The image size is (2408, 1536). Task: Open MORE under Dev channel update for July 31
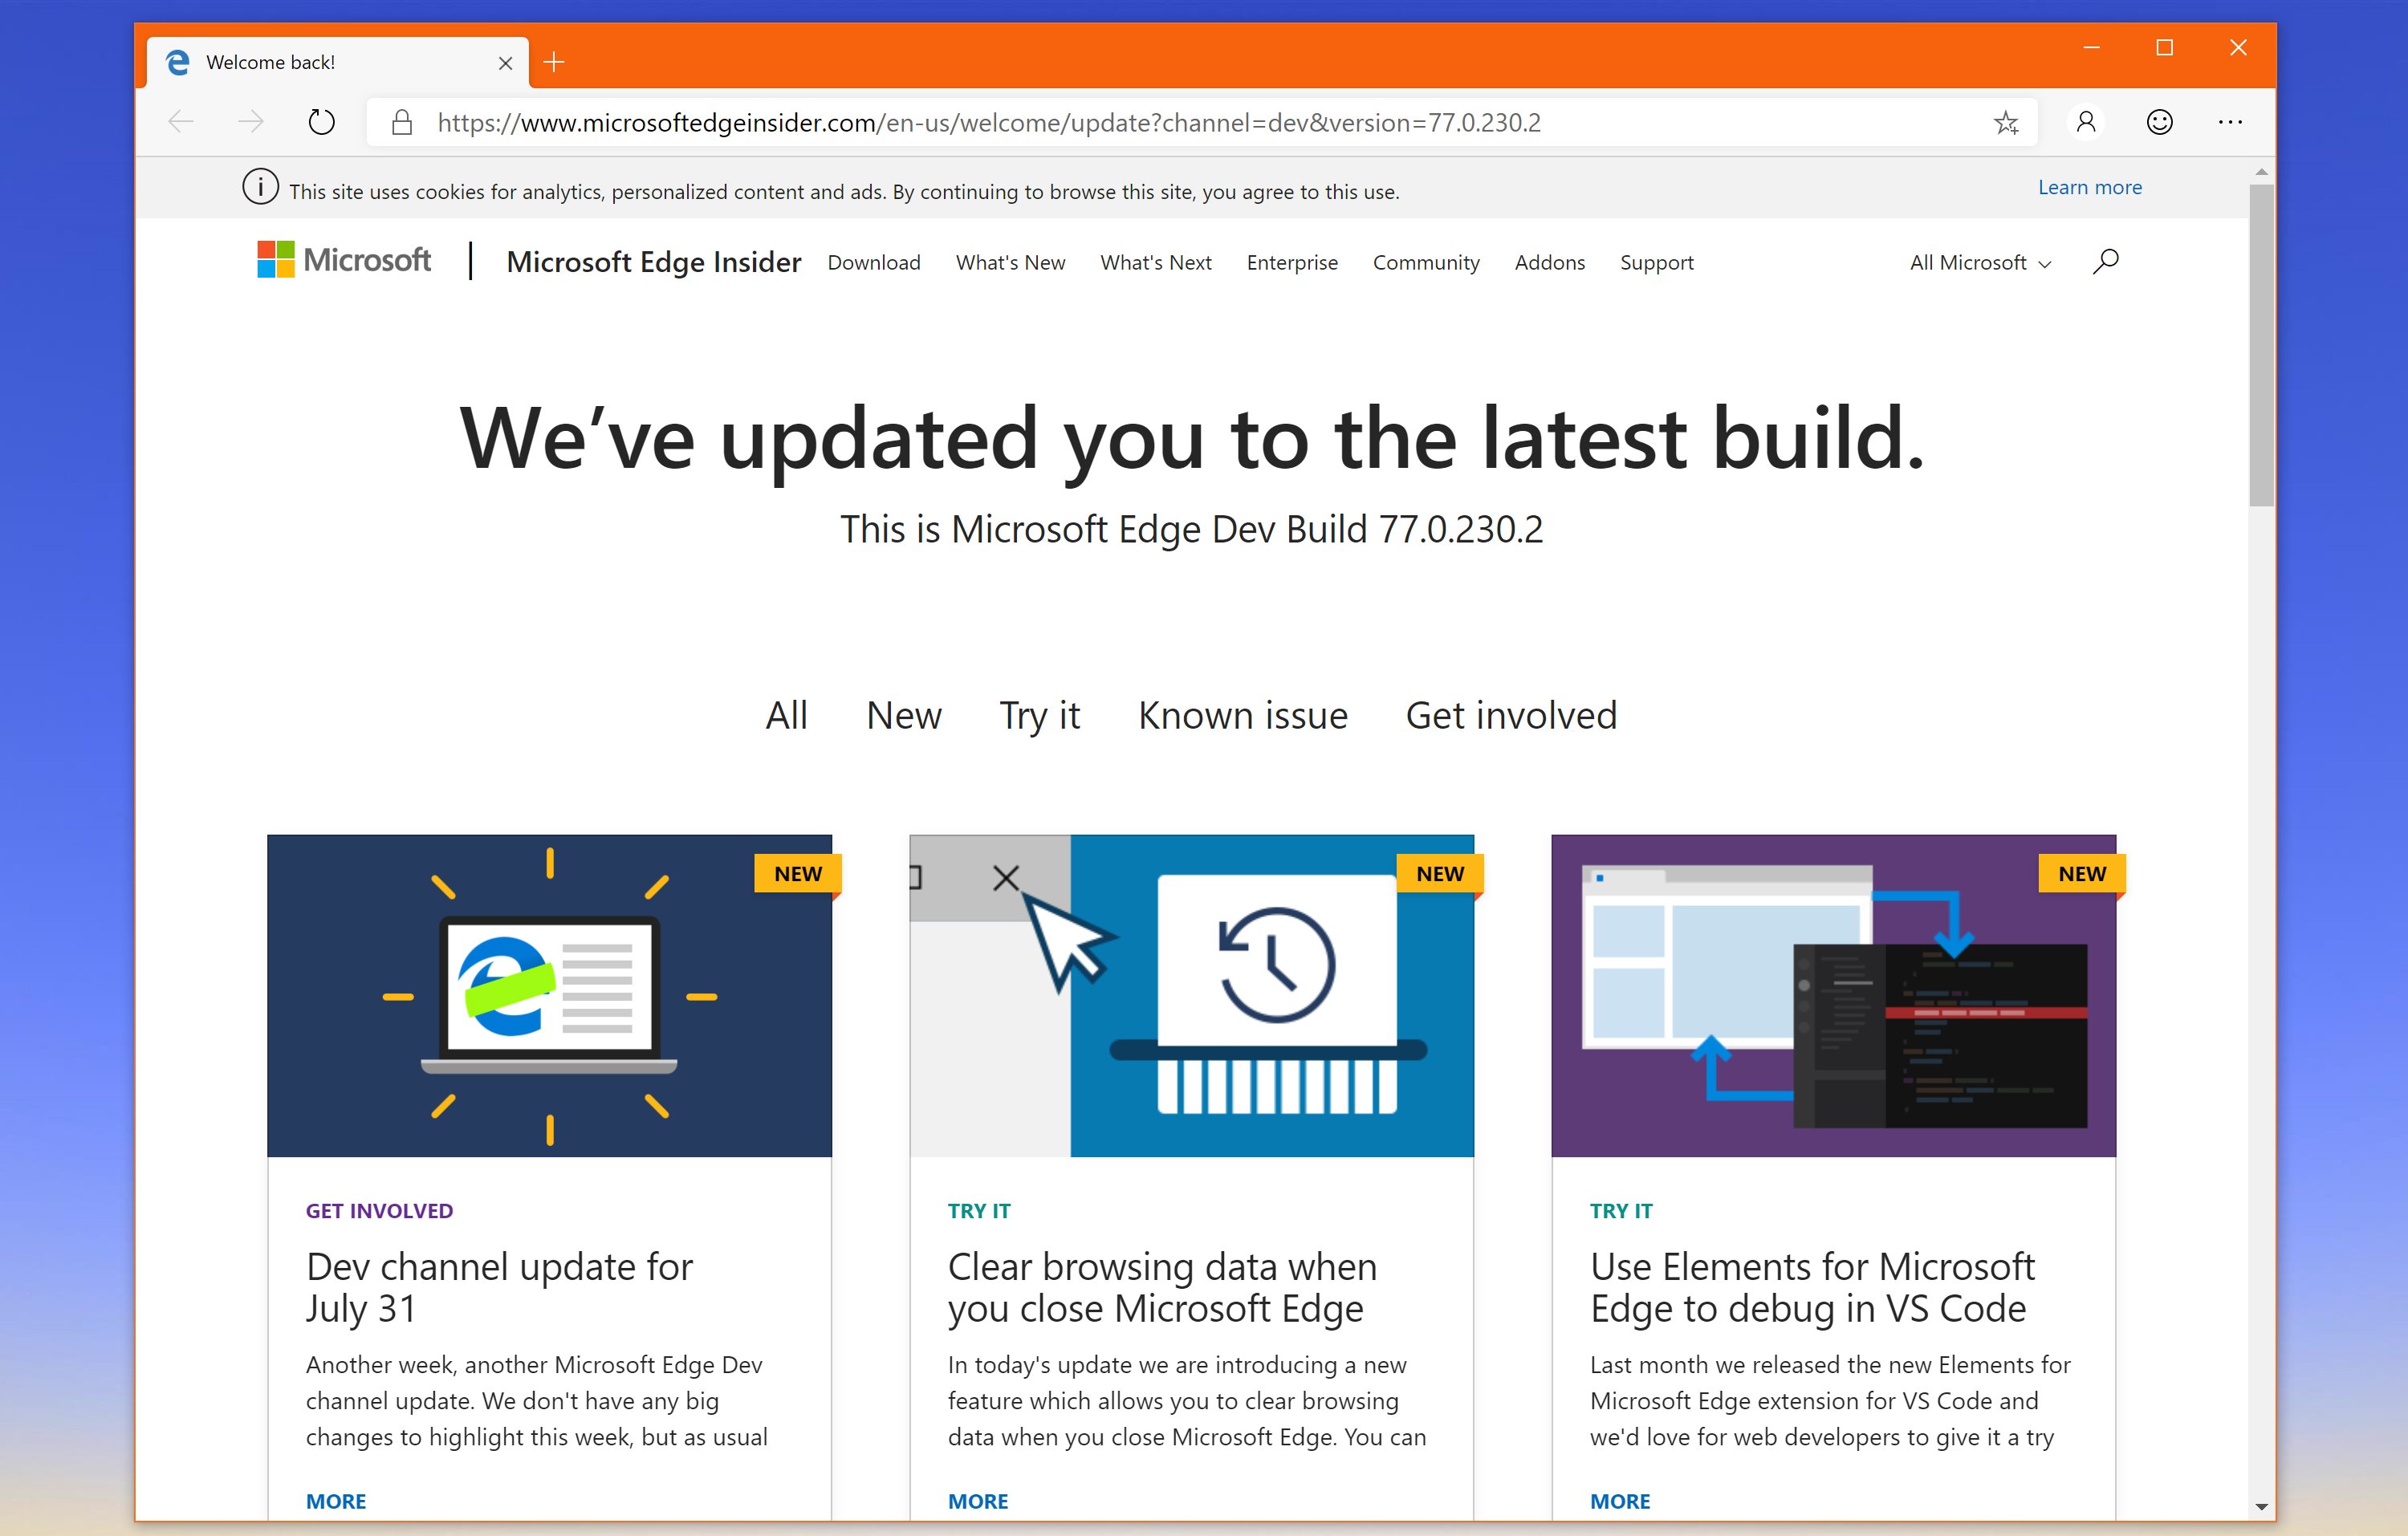(x=336, y=1500)
